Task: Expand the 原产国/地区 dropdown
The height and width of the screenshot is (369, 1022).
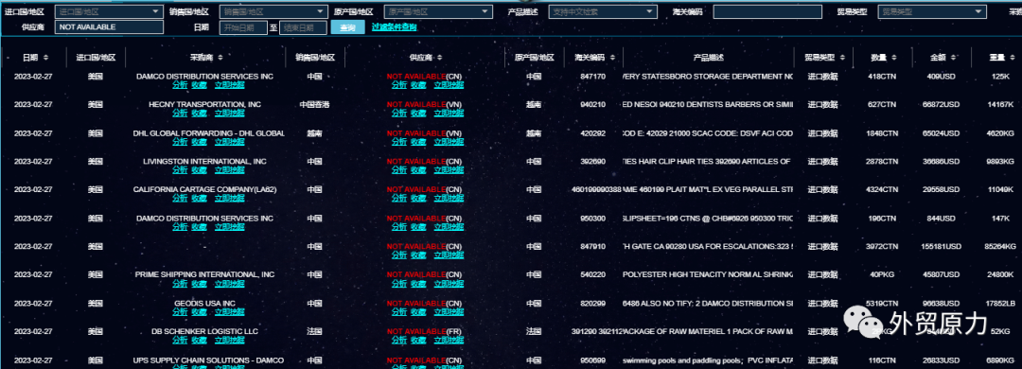Action: [x=439, y=11]
